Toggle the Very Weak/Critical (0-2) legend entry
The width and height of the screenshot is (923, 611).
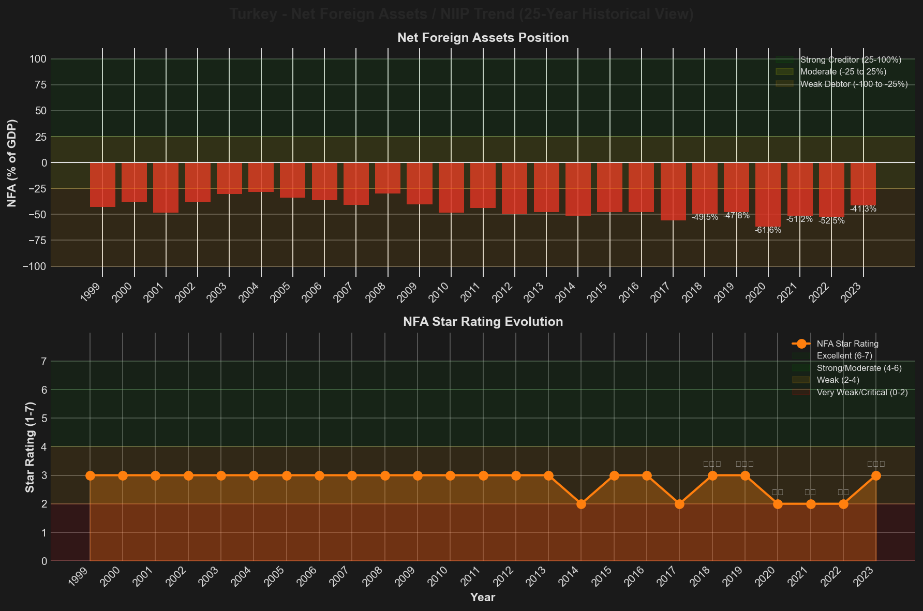[x=862, y=393]
